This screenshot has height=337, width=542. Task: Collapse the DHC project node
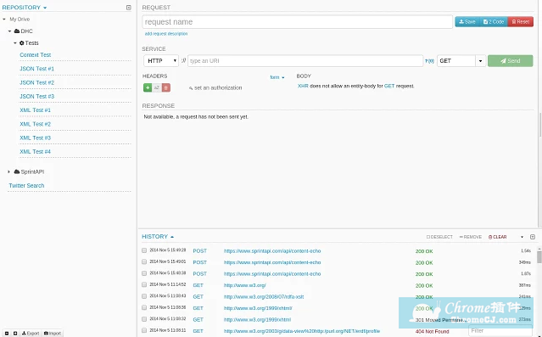point(9,31)
